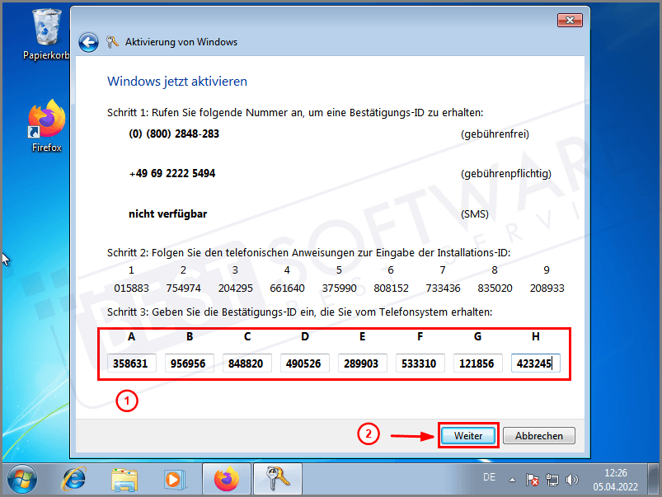662x497 pixels.
Task: Select confirmation field A
Action: coord(131,363)
